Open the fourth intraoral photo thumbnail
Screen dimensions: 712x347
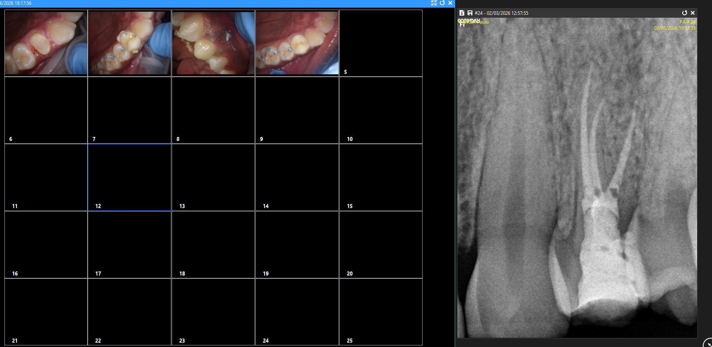(x=297, y=43)
